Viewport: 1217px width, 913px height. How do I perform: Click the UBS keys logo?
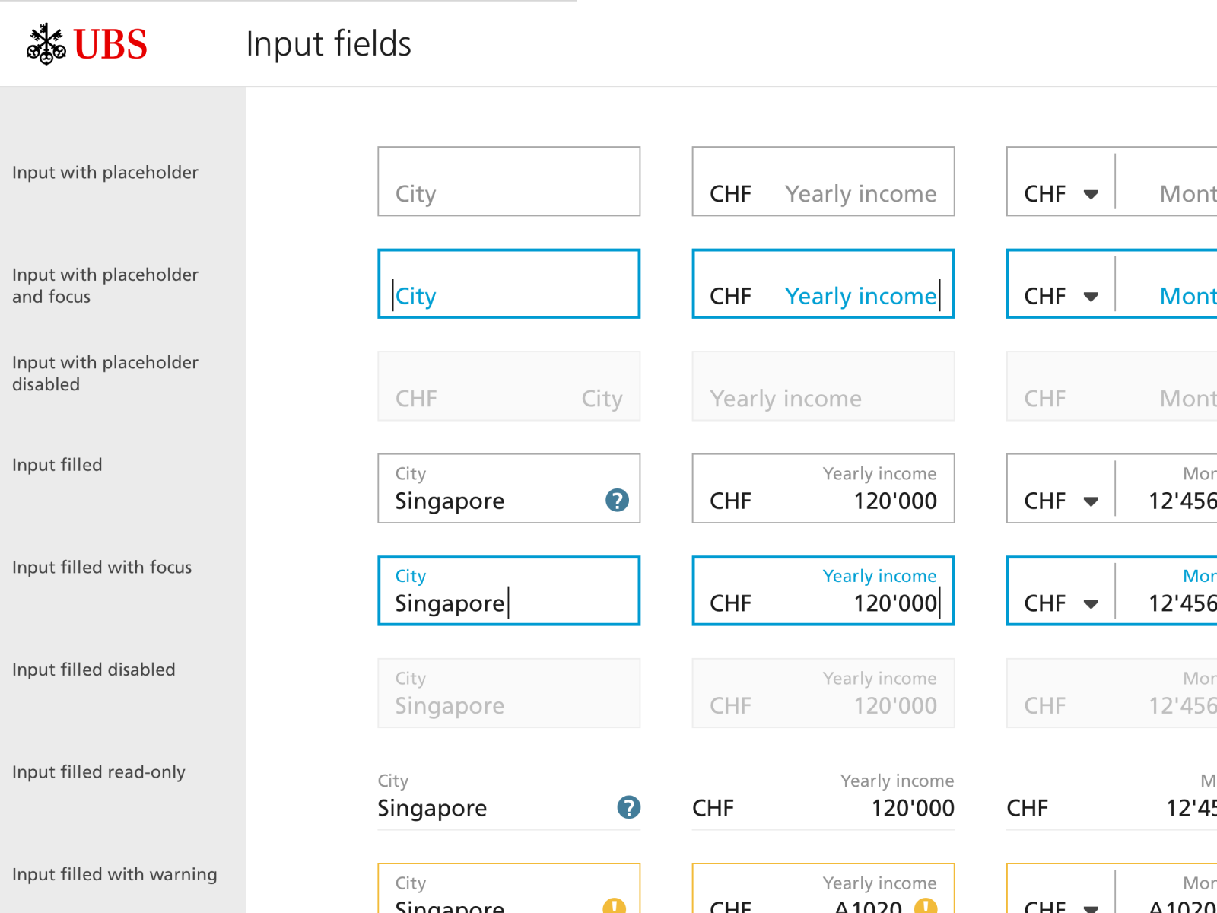[46, 44]
